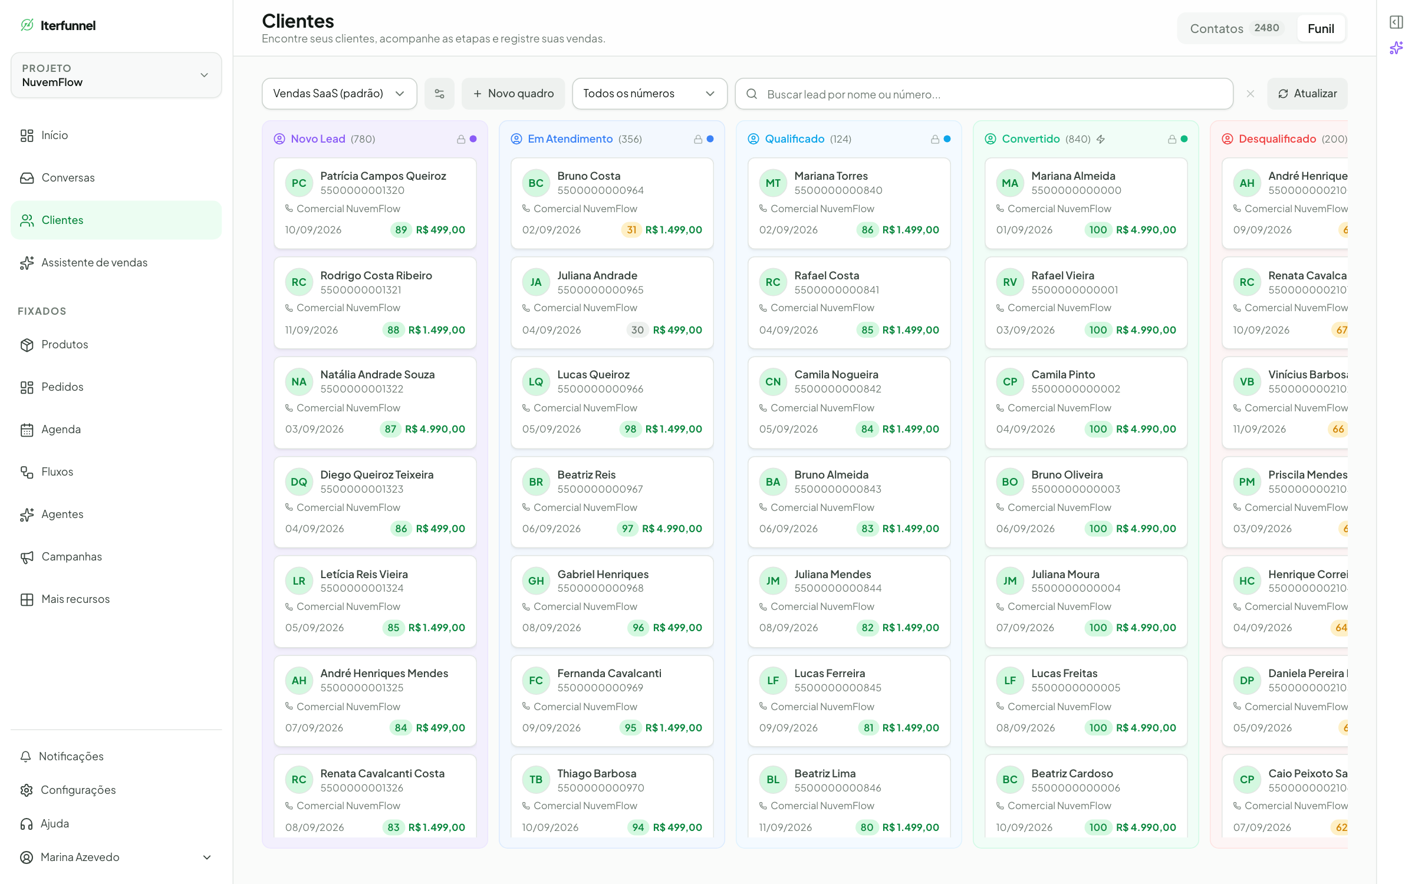Click the PC avatar of Patrícia Campos
The height and width of the screenshot is (884, 1415).
coord(299,183)
